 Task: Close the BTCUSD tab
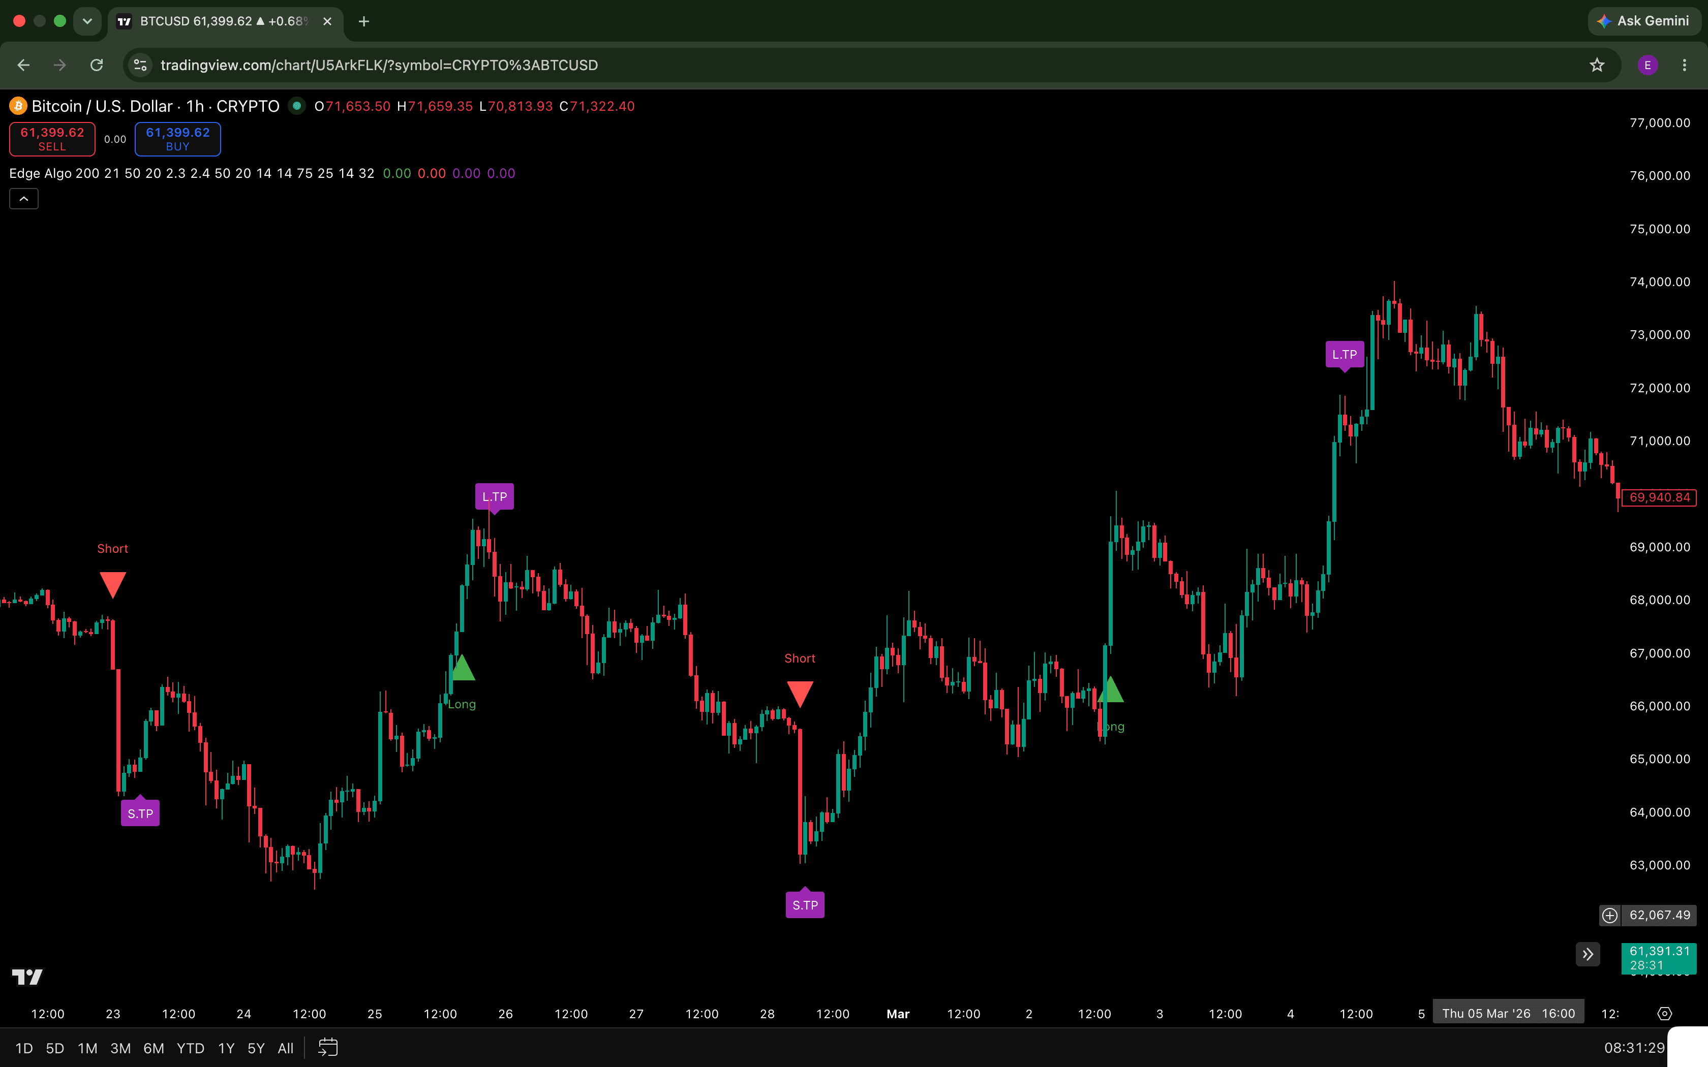327,21
